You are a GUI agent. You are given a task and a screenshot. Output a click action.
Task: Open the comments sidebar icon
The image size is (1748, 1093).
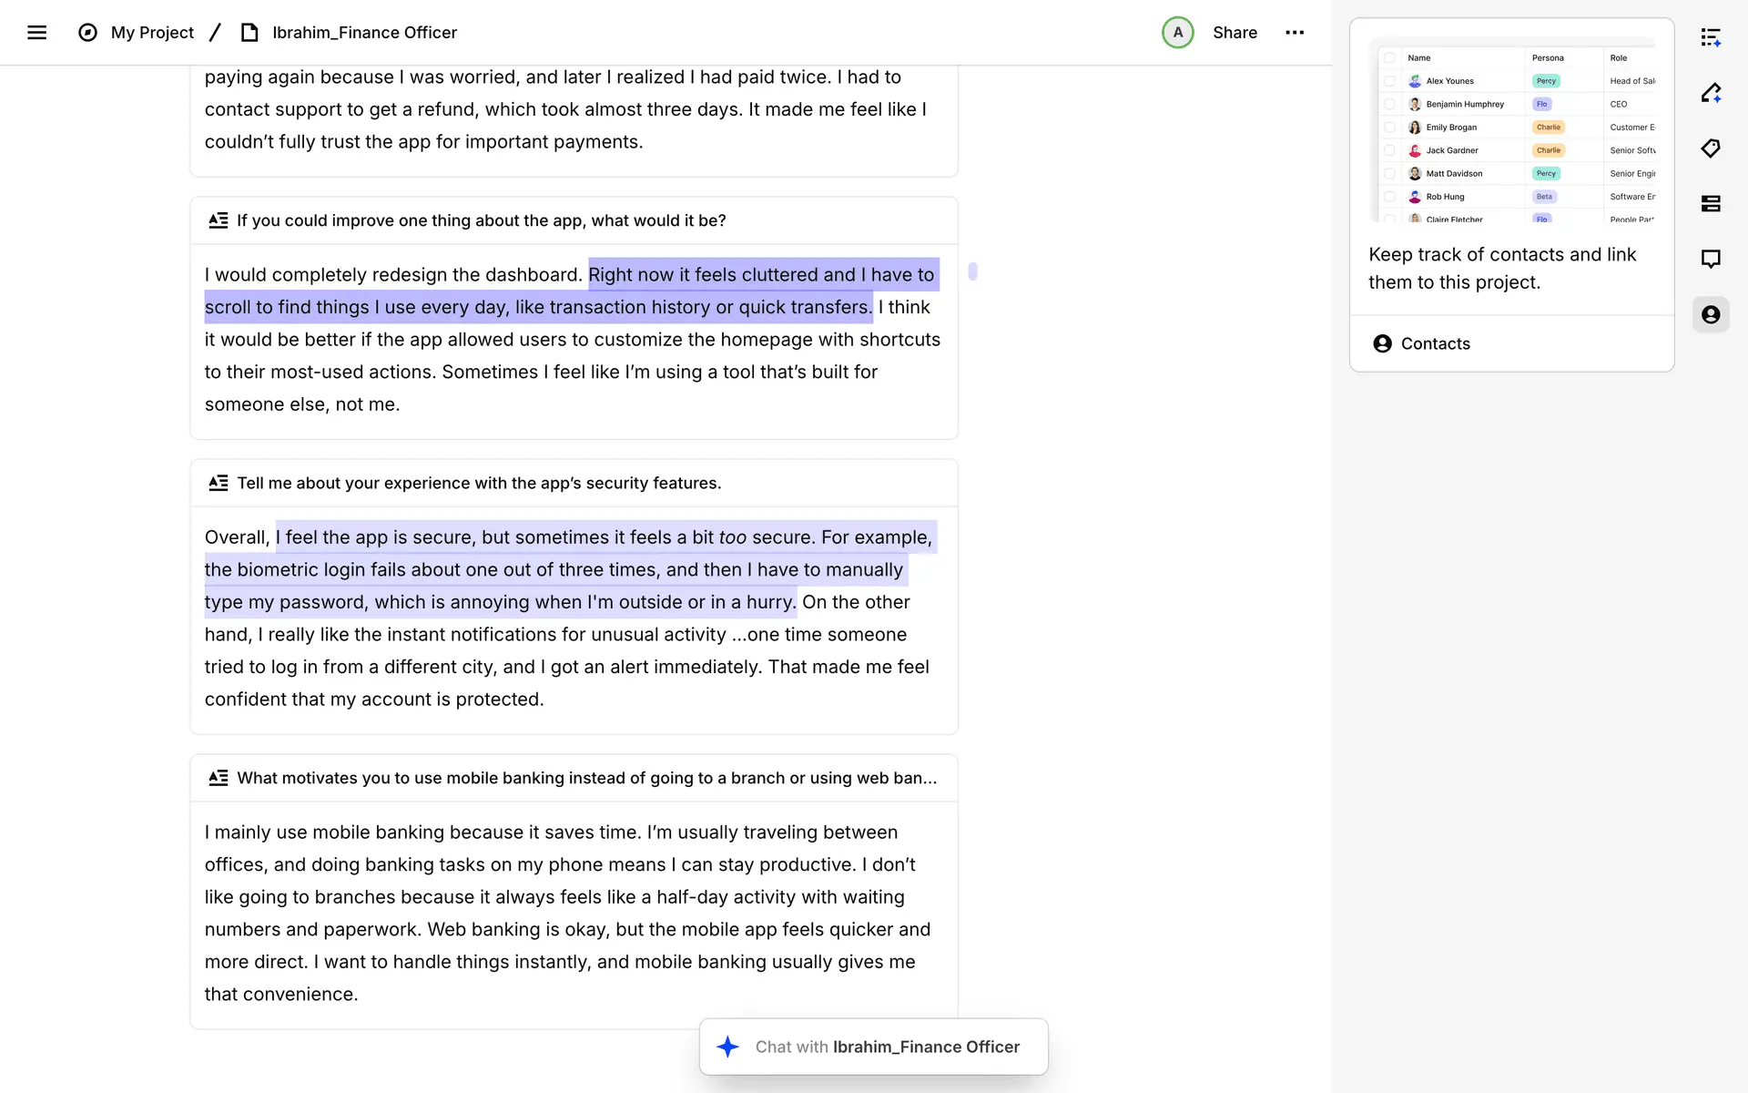(x=1711, y=260)
